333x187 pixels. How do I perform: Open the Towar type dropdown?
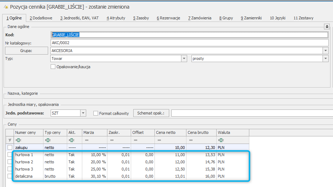coord(184,59)
